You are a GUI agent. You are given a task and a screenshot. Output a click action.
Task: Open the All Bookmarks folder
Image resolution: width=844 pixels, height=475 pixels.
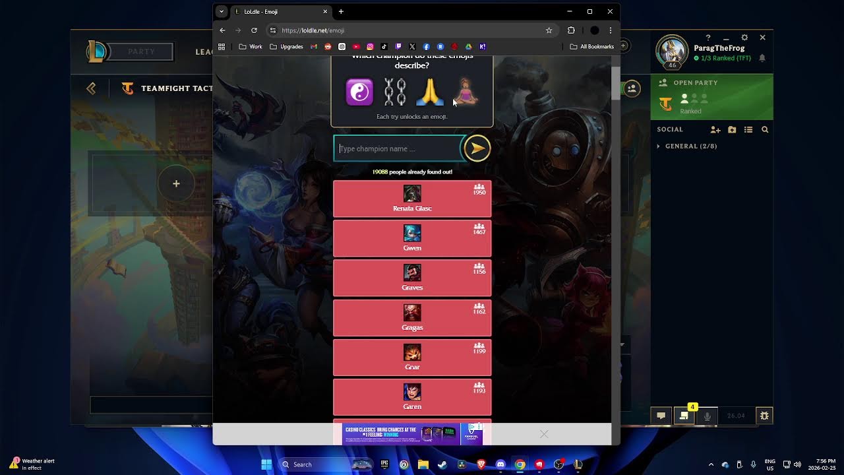tap(592, 47)
